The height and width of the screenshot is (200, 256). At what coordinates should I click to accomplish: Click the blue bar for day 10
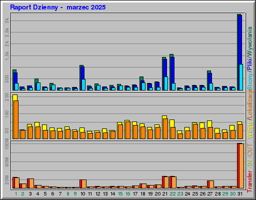(x=82, y=73)
